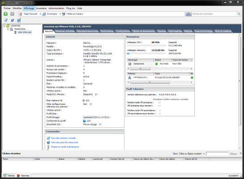Click the DirectPath I/O info bubble icon
The width and height of the screenshot is (244, 179).
point(101,124)
